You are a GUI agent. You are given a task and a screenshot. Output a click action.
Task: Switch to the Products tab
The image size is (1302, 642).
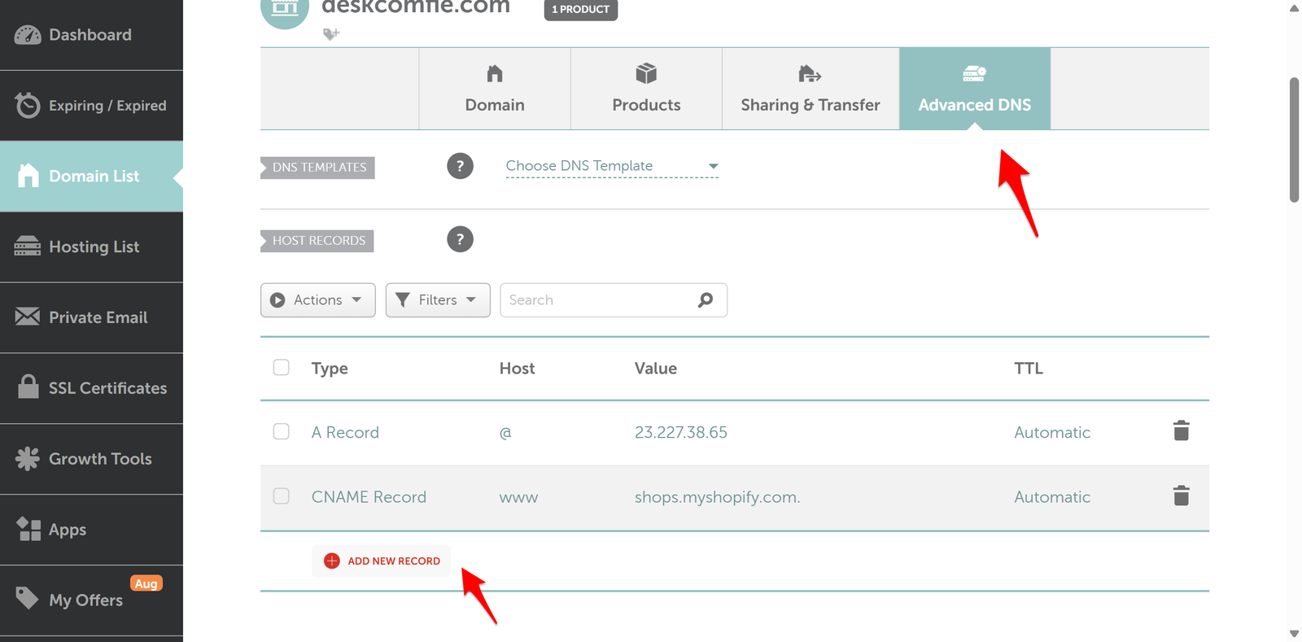(x=646, y=89)
